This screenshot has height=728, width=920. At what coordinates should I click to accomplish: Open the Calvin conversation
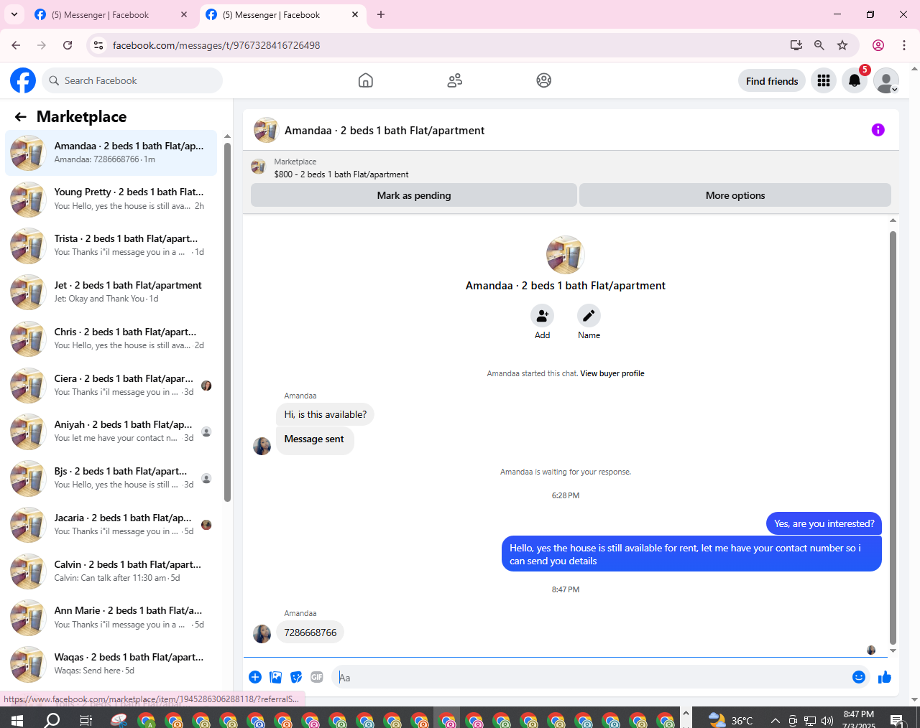[111, 571]
